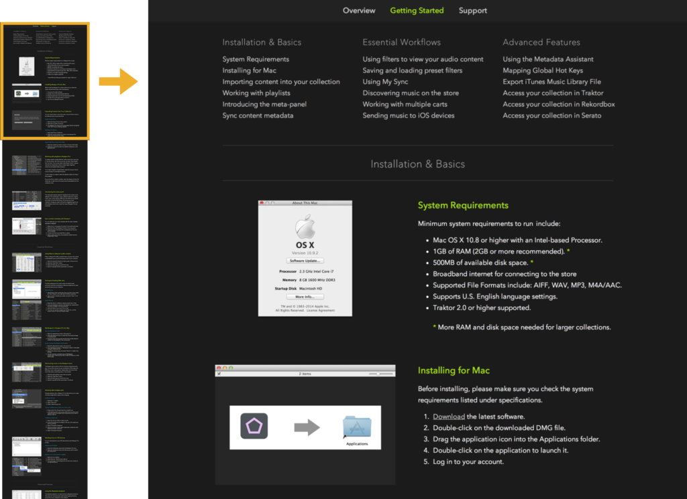
Task: Open Discovering music on the store
Action: (411, 93)
